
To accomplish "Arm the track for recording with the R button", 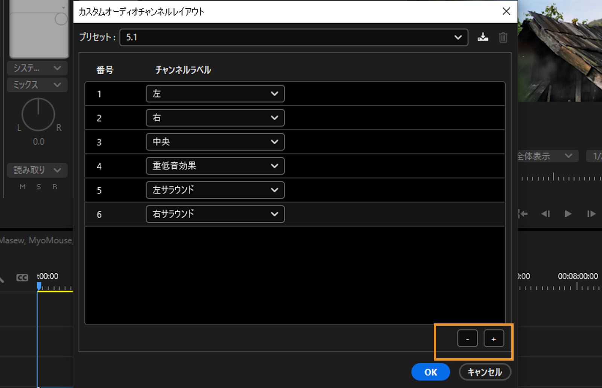I will pyautogui.click(x=55, y=187).
